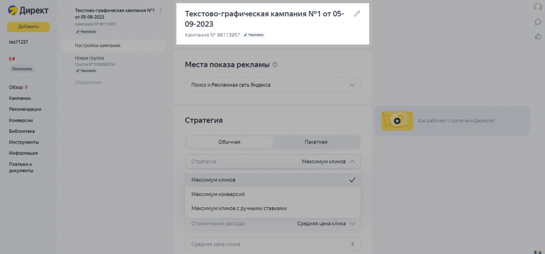Switch to Пакетная strategy tab

tap(316, 142)
